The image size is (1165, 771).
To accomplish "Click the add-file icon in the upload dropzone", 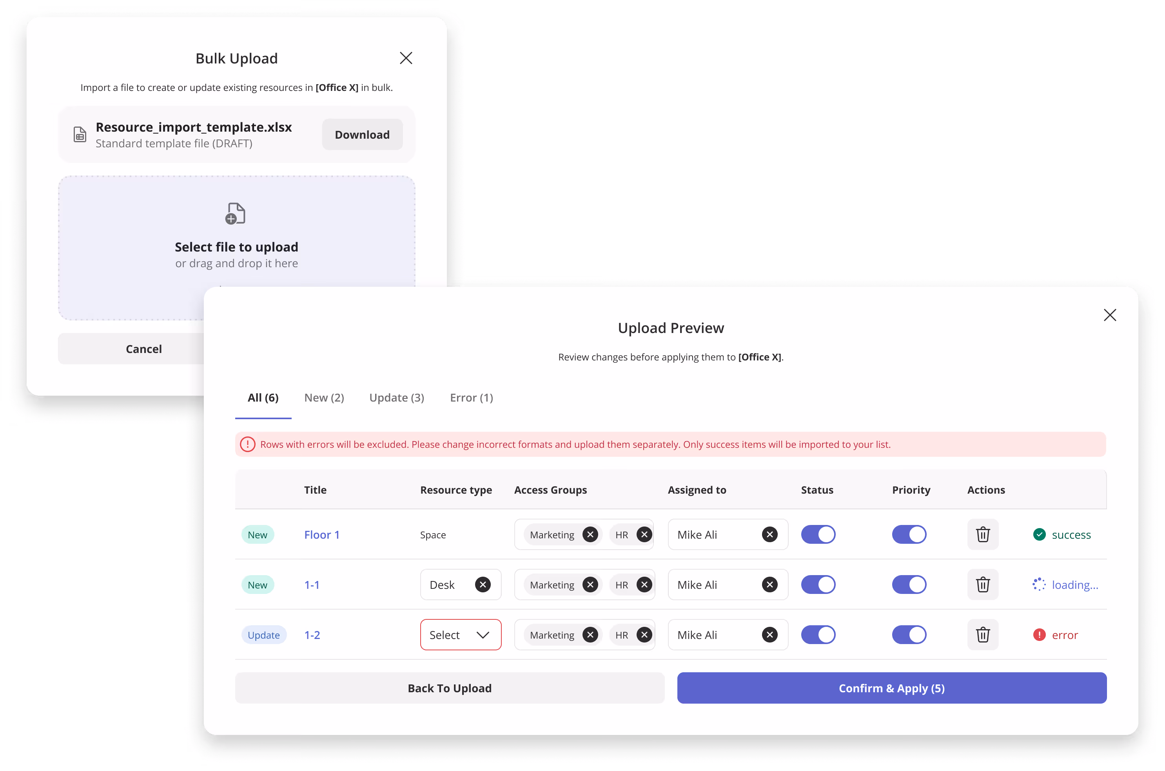I will [235, 214].
